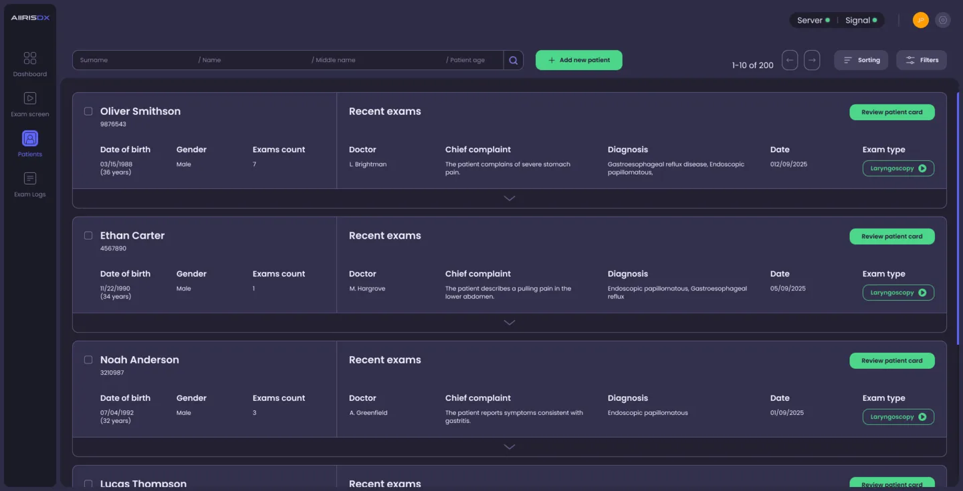
Task: Open the Exam screen sidebar icon
Action: 30,98
